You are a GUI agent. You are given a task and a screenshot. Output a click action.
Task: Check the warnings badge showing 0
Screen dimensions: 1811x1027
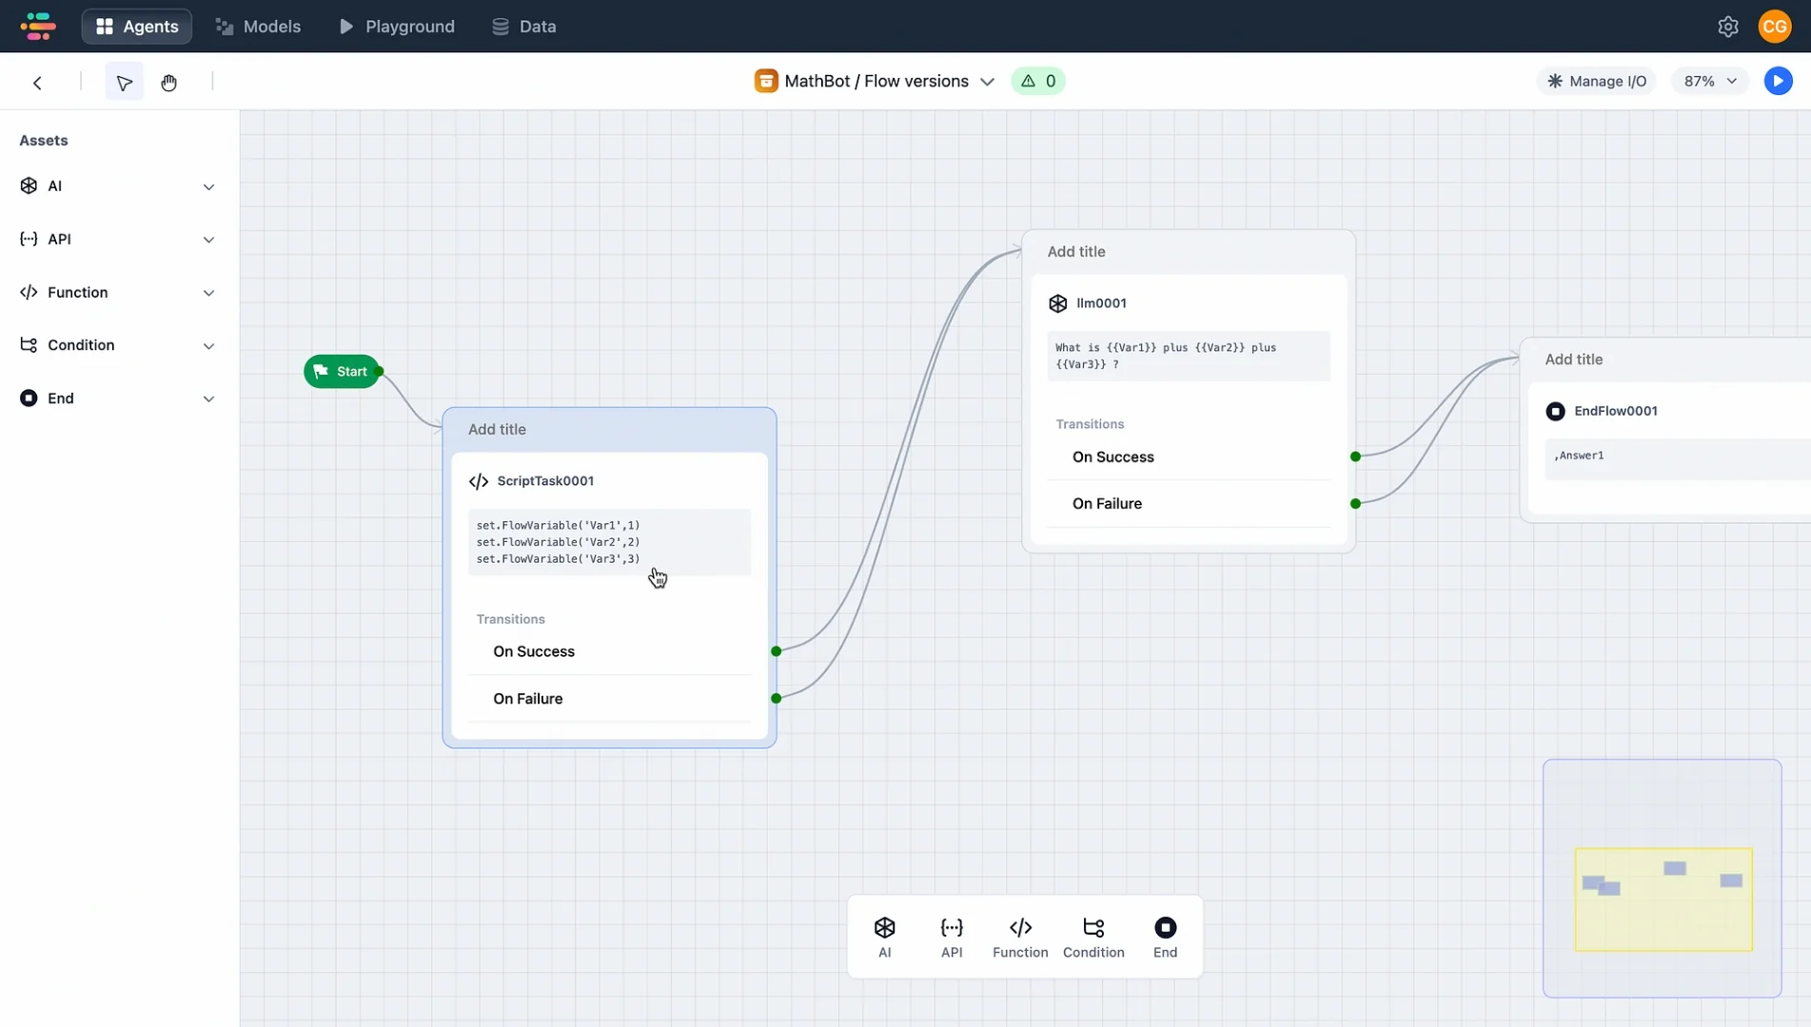click(x=1037, y=81)
